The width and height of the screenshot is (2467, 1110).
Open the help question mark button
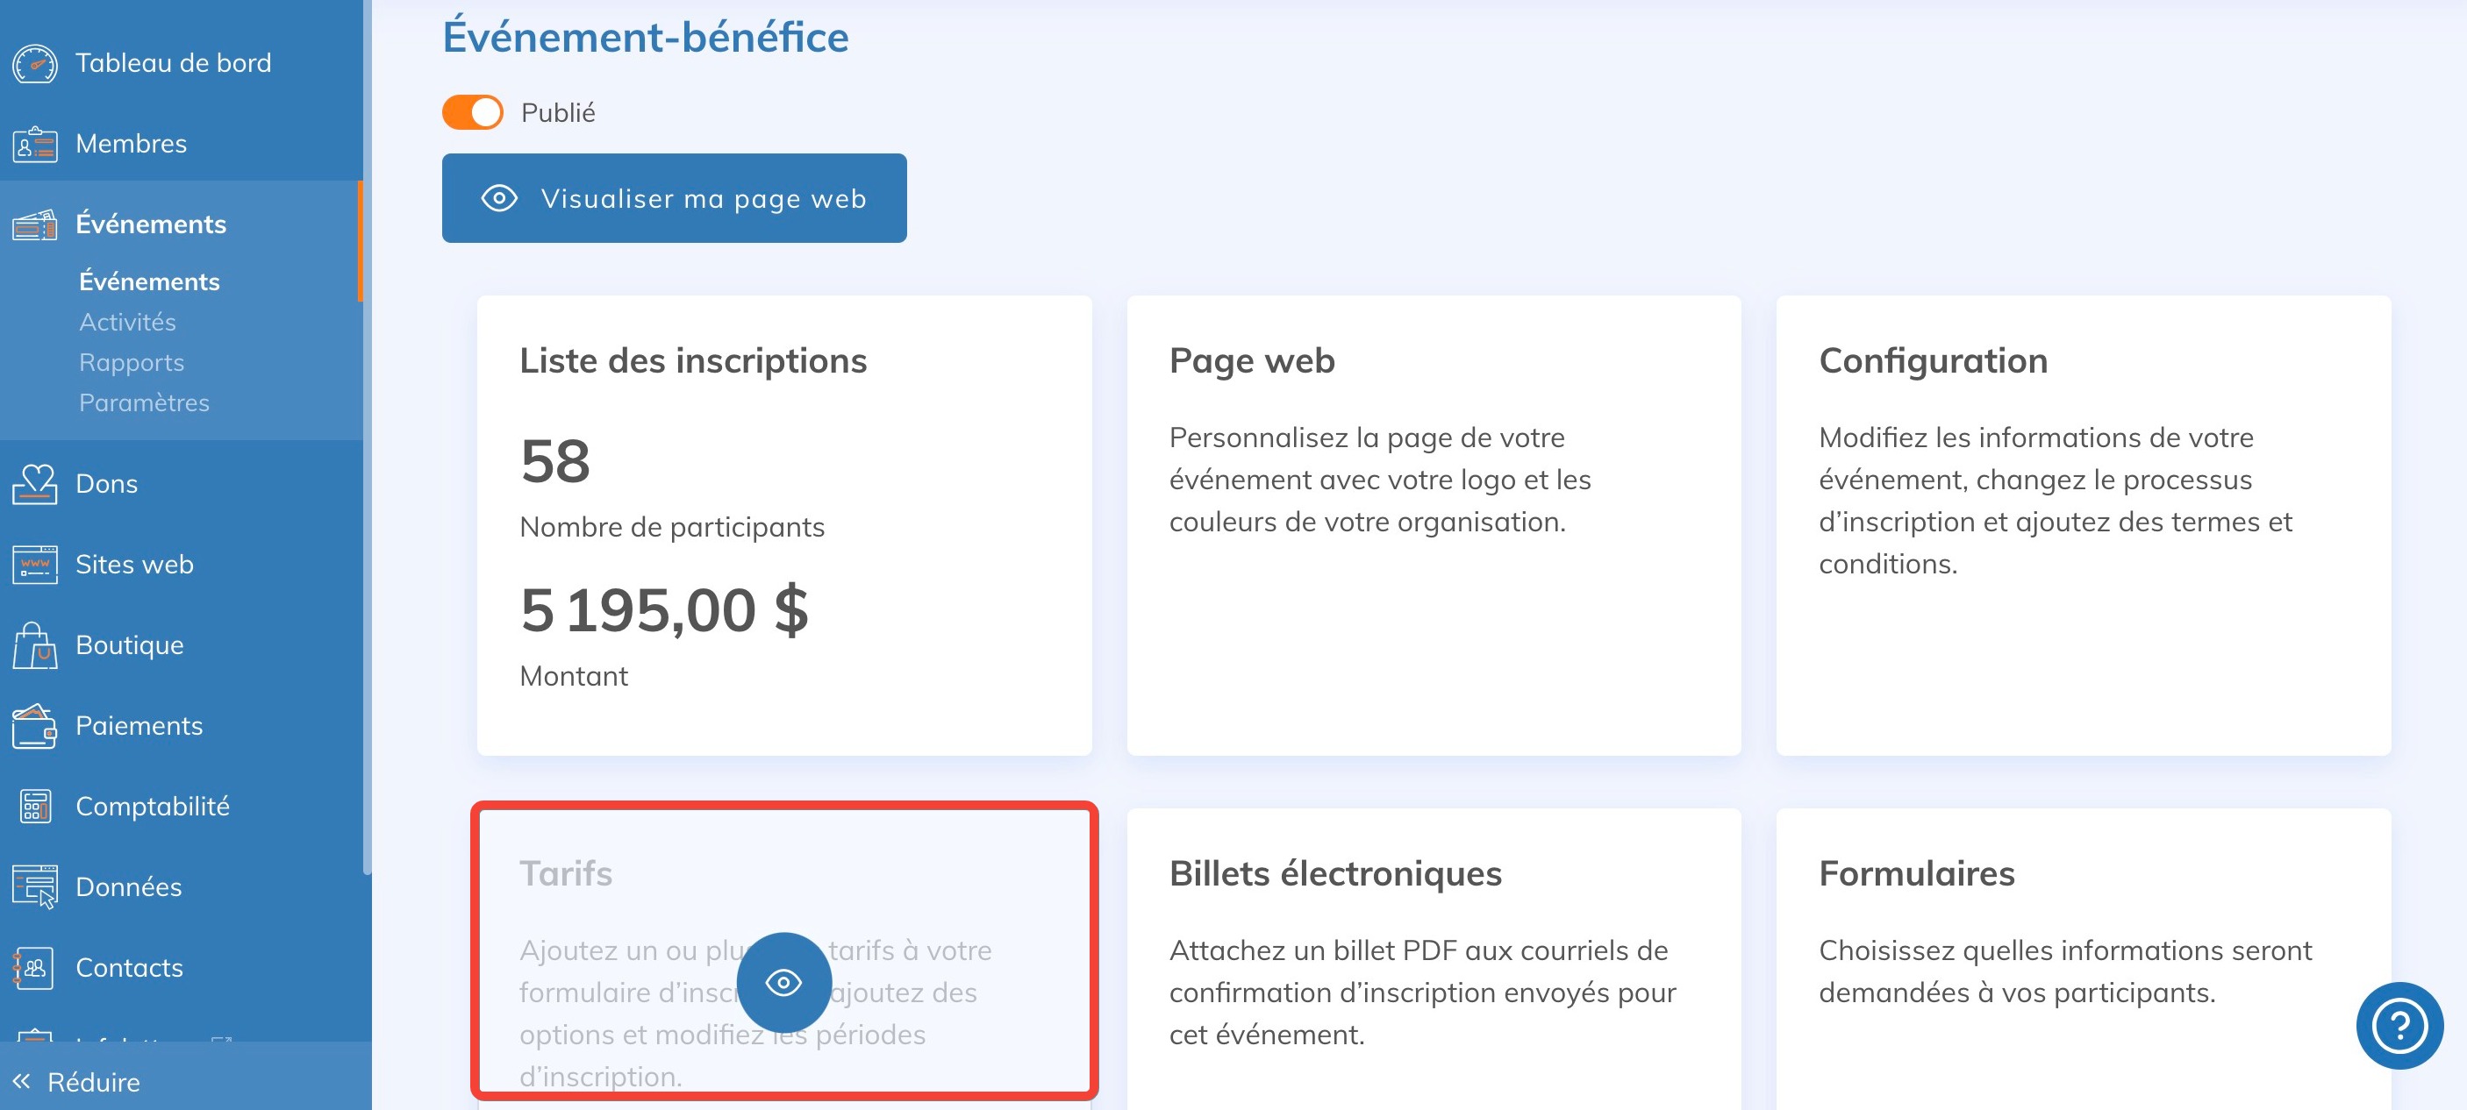2398,1026
